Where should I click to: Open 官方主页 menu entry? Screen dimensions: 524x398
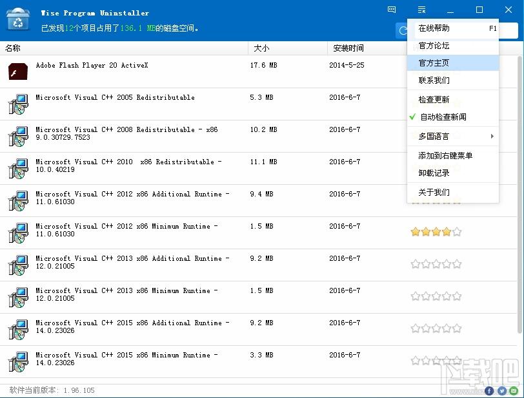pyautogui.click(x=453, y=62)
